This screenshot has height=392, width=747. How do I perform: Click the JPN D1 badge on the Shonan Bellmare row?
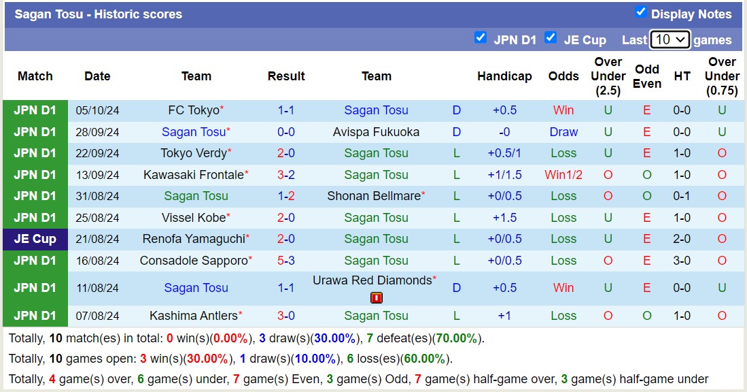click(35, 196)
